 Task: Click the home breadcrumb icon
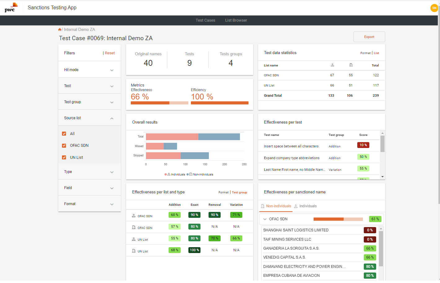click(x=59, y=30)
